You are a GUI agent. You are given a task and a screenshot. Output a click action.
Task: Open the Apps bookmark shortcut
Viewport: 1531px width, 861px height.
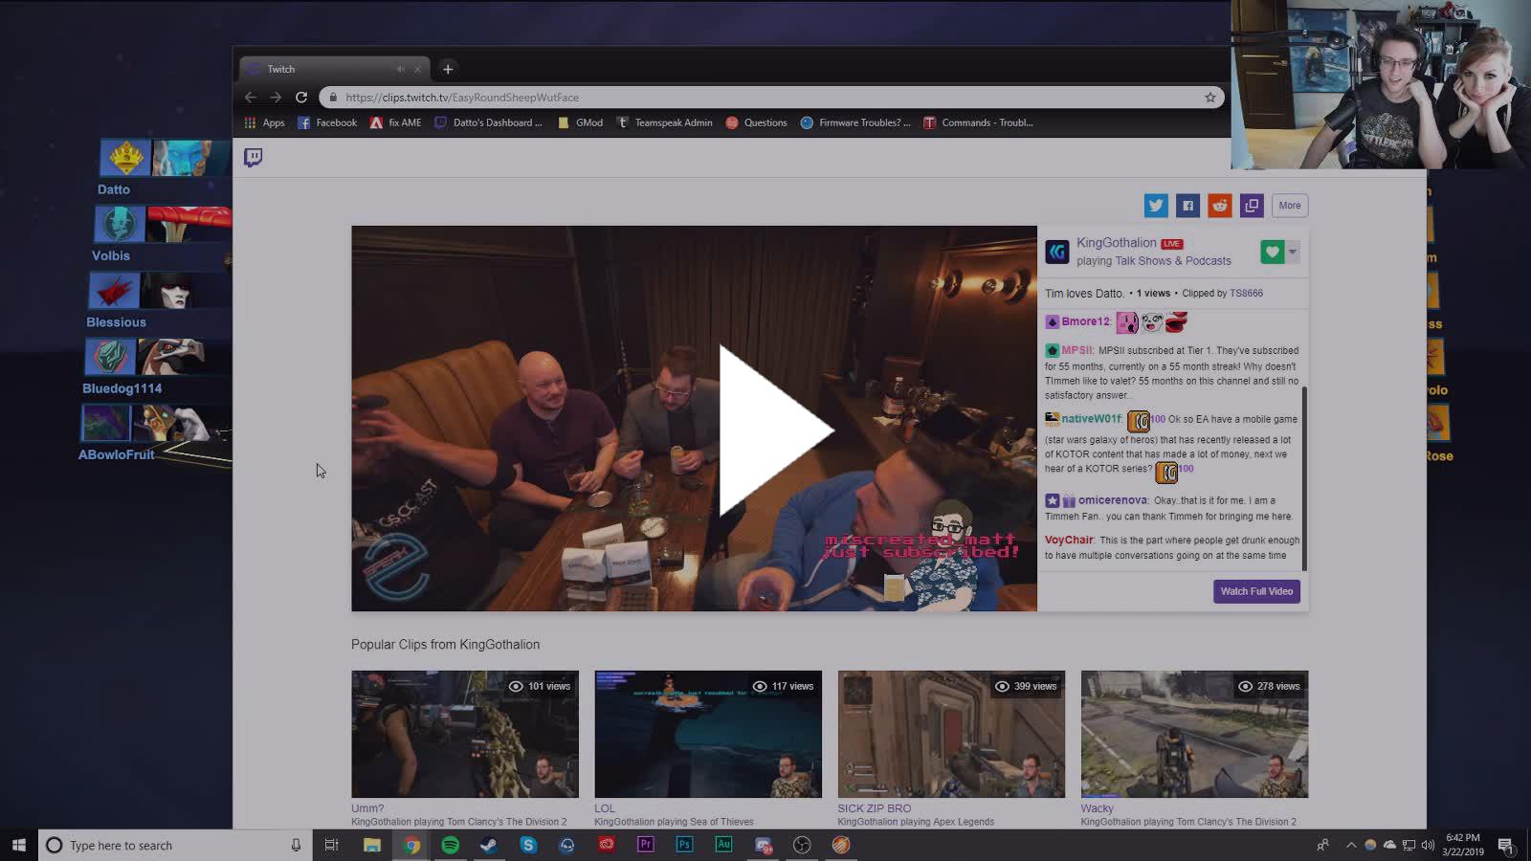coord(264,122)
